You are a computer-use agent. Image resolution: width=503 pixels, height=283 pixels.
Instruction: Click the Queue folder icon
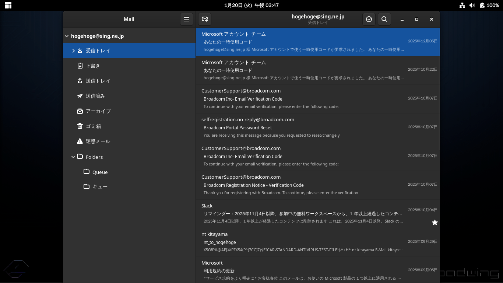(x=87, y=172)
